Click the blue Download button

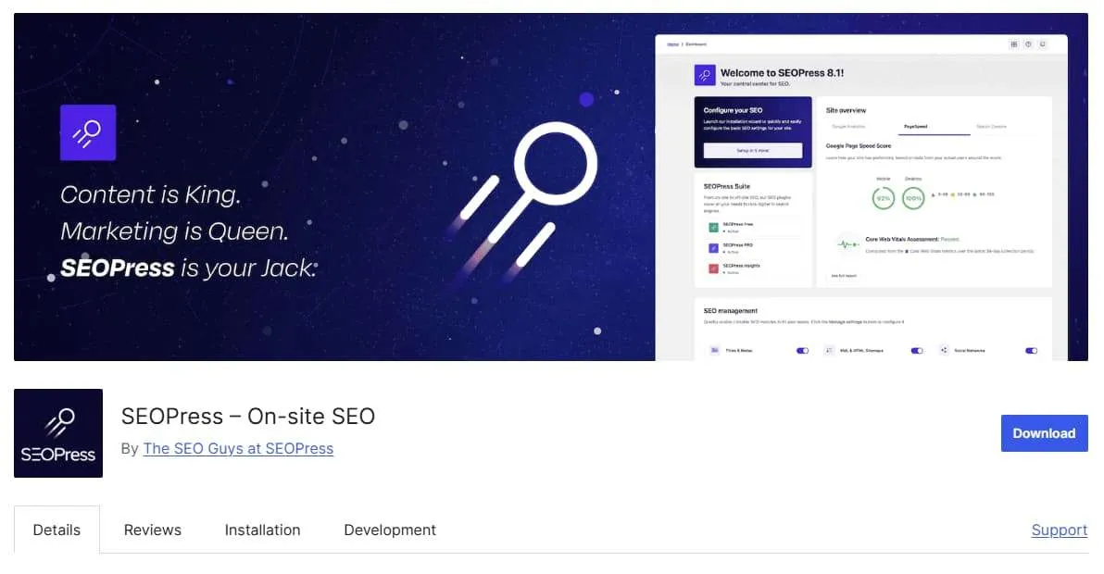[1044, 433]
